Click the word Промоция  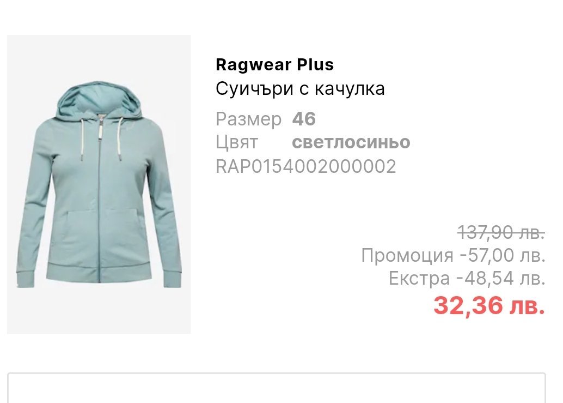click(407, 256)
